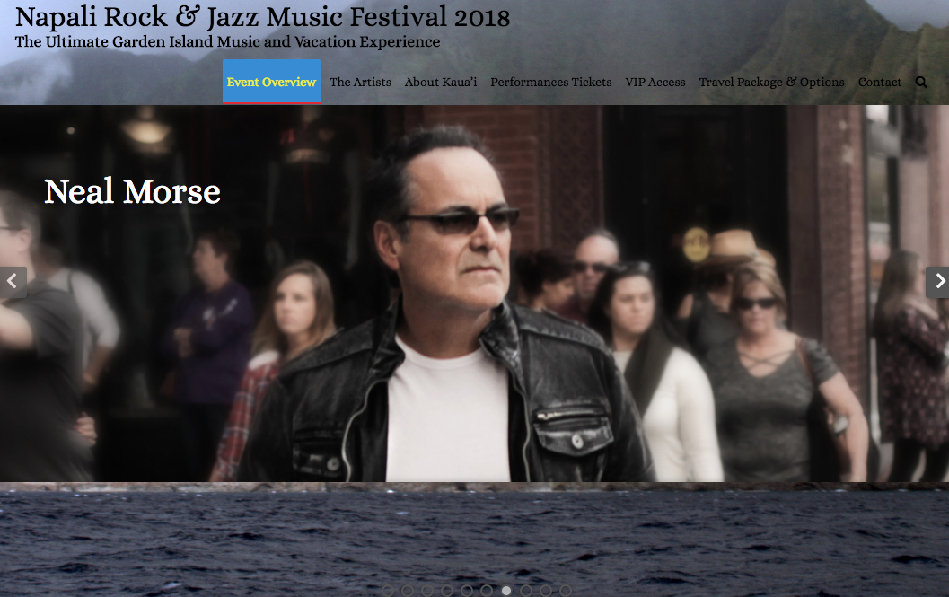949x597 pixels.
Task: Click the Napali Rock & Jazz site title
Action: pos(262,17)
